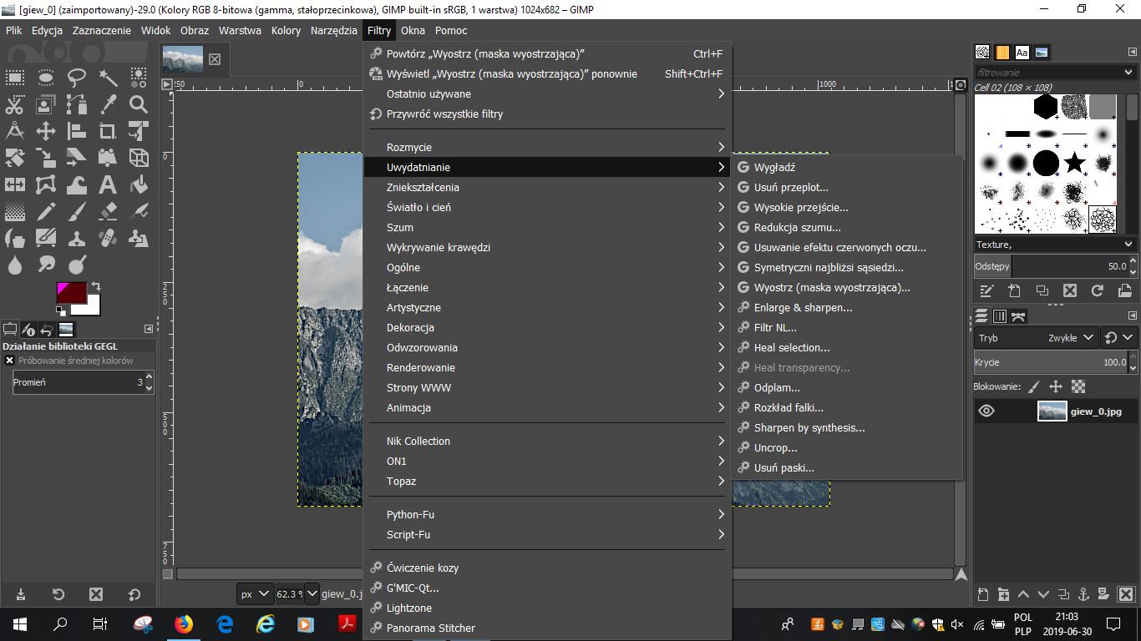Select the Scissors Select tool

tap(15, 105)
